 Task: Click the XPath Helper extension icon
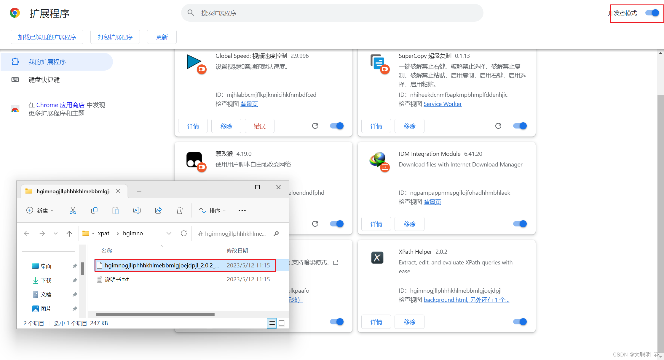[377, 258]
